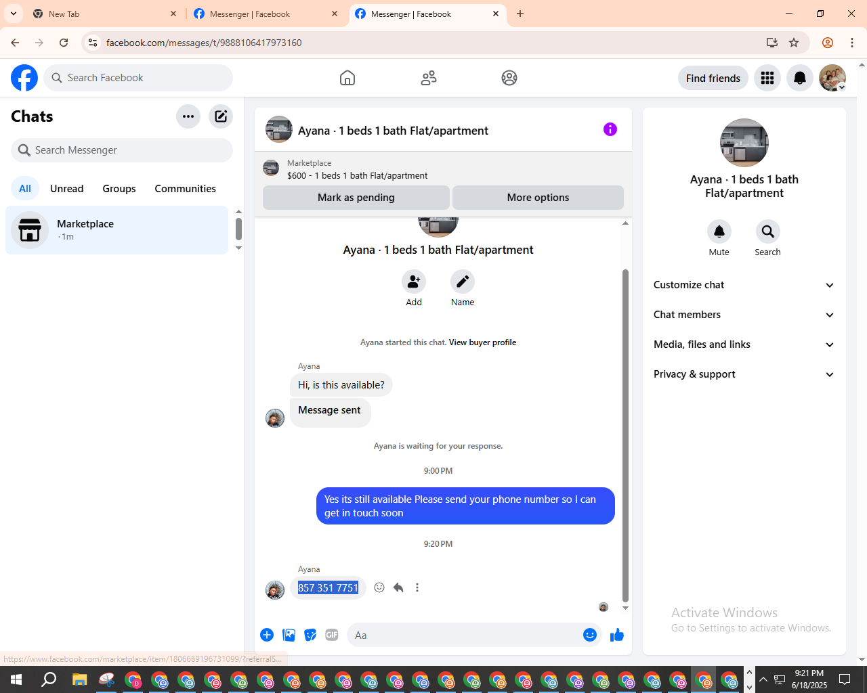Search in conversation from right panel
The height and width of the screenshot is (693, 867).
[768, 231]
